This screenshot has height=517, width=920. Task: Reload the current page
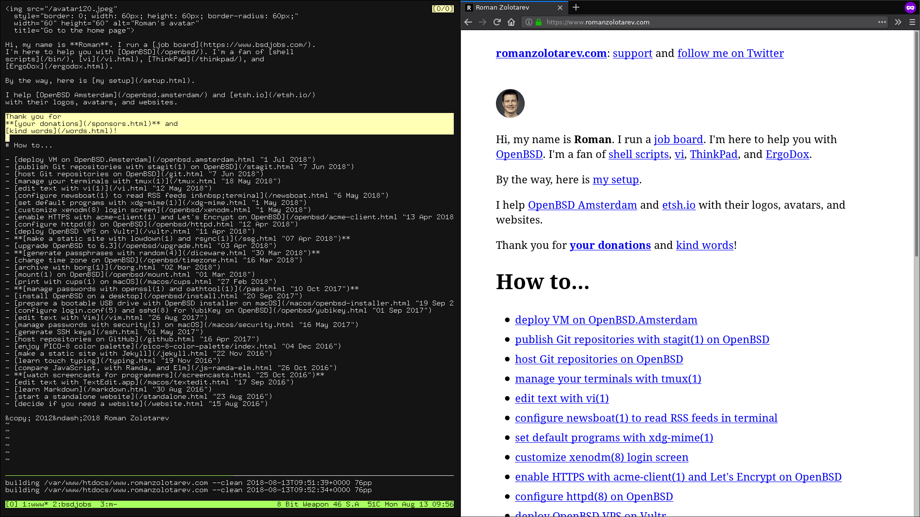click(497, 22)
